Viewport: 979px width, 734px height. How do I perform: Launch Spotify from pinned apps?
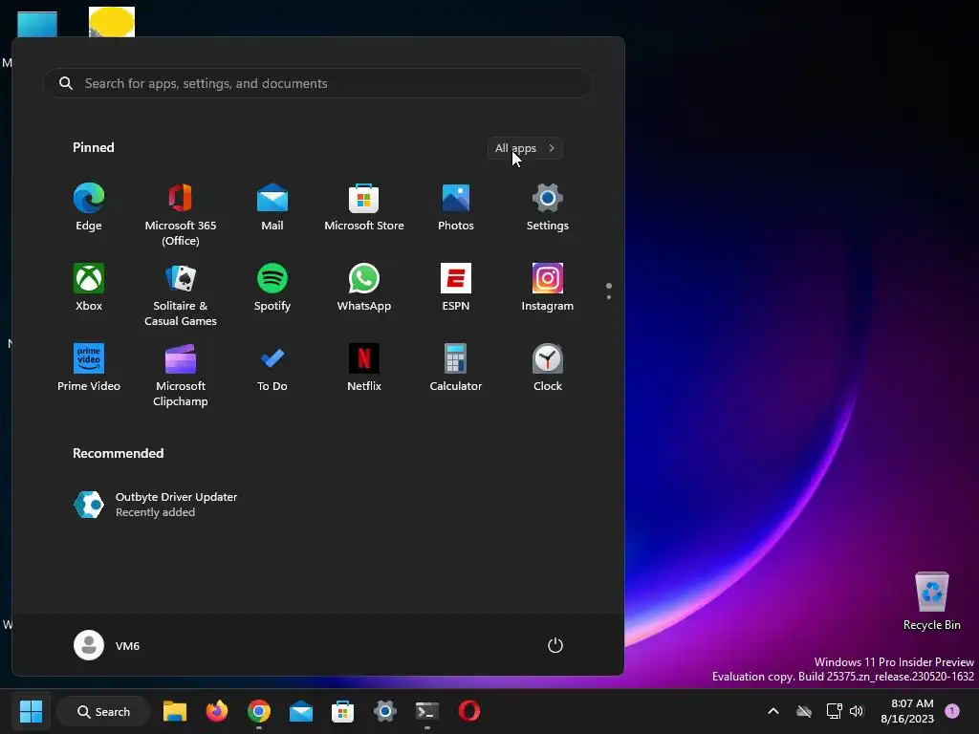tap(272, 288)
